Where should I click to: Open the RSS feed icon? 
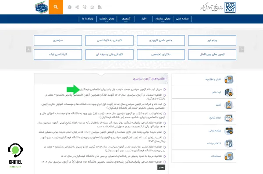pyautogui.click(x=100, y=7)
